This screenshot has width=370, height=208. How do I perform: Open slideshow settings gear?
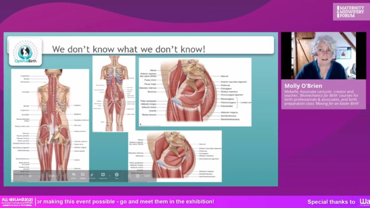point(138,176)
